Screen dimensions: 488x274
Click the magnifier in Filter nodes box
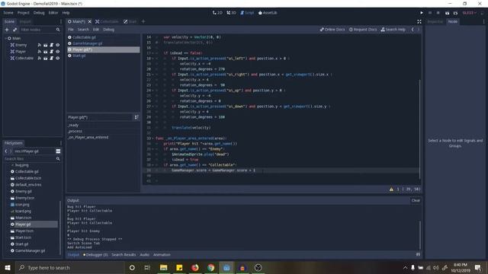tap(58, 30)
